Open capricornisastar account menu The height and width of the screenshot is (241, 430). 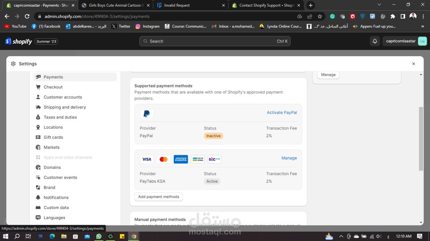click(x=405, y=41)
